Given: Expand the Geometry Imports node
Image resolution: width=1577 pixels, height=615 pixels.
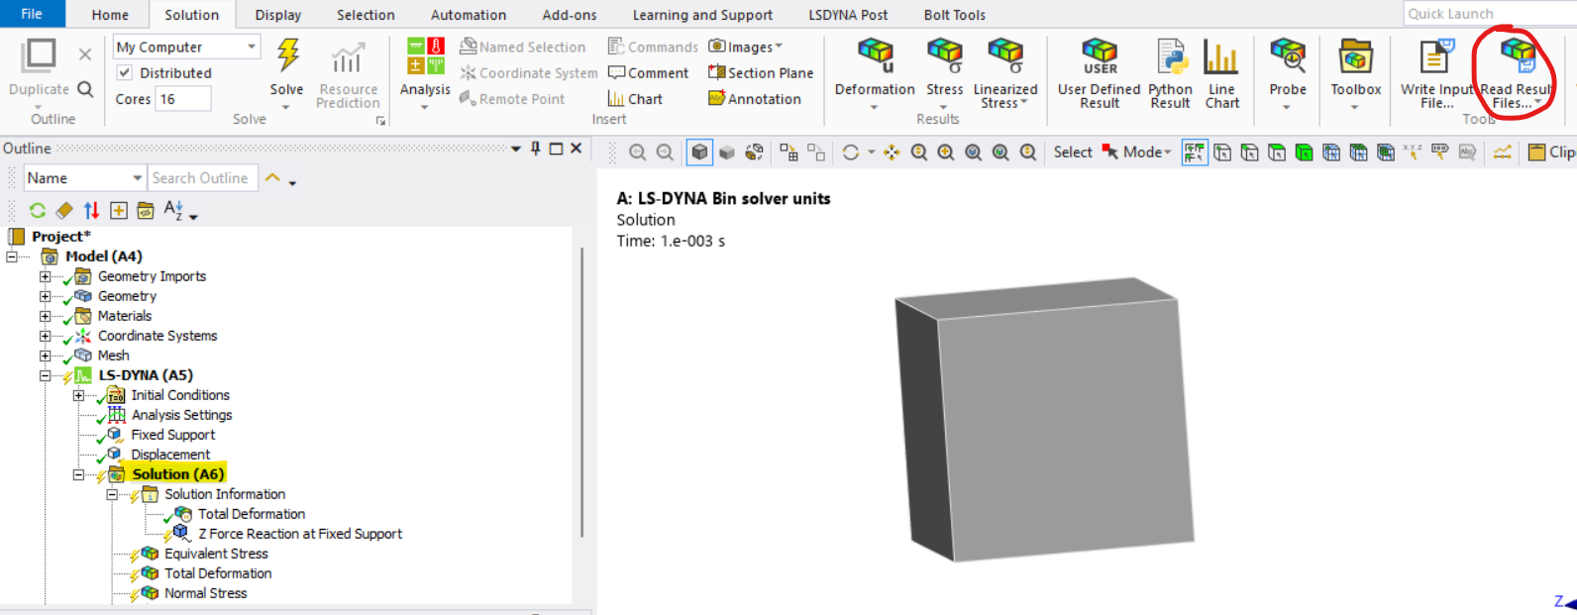Looking at the screenshot, I should [45, 276].
